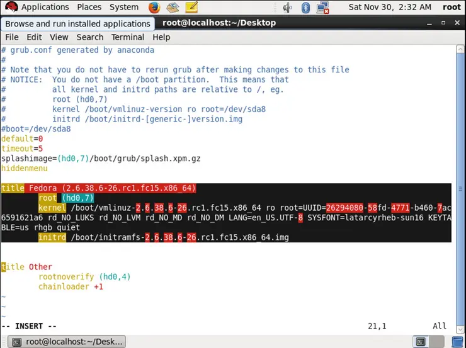Open the notes editor launcher icon
This screenshot has height=348, width=466.
[191, 8]
